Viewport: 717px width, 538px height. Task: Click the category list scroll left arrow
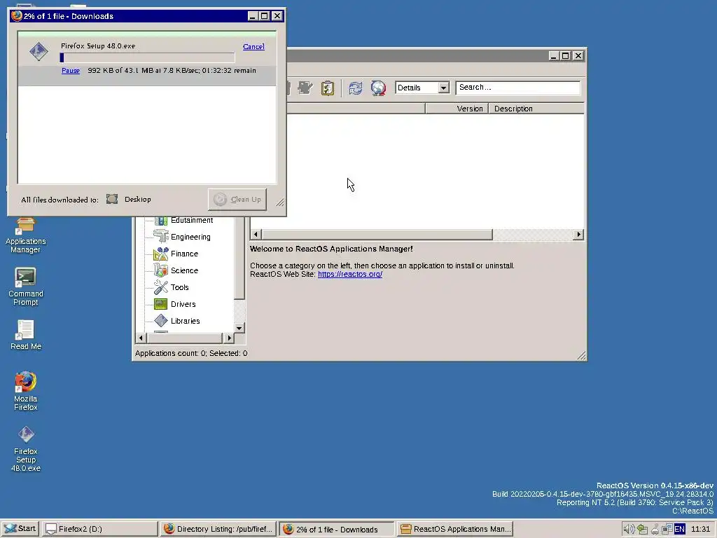pyautogui.click(x=141, y=338)
